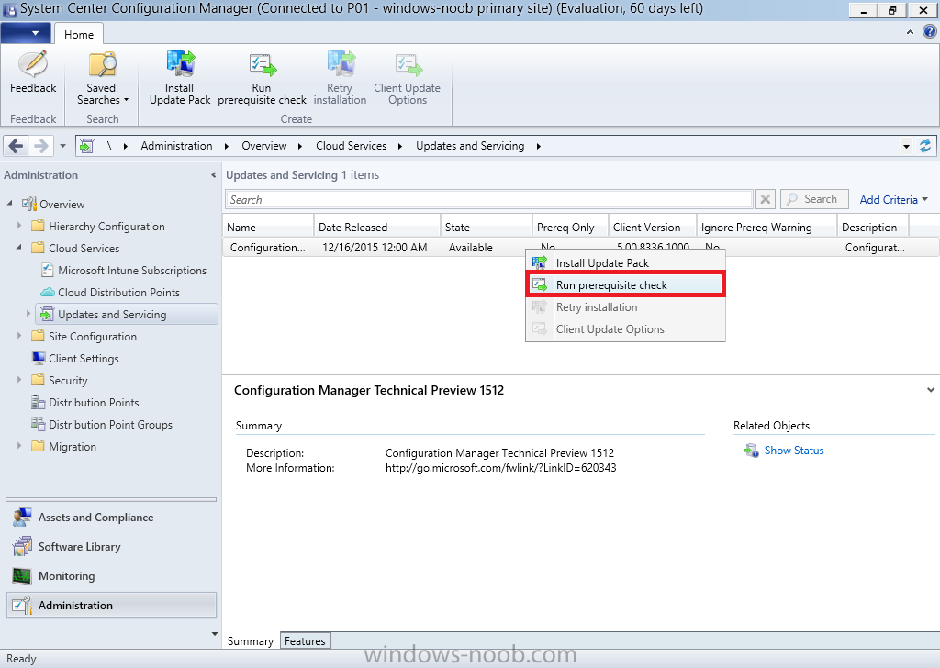Switch to the Summary tab
The image size is (940, 668).
(x=251, y=641)
